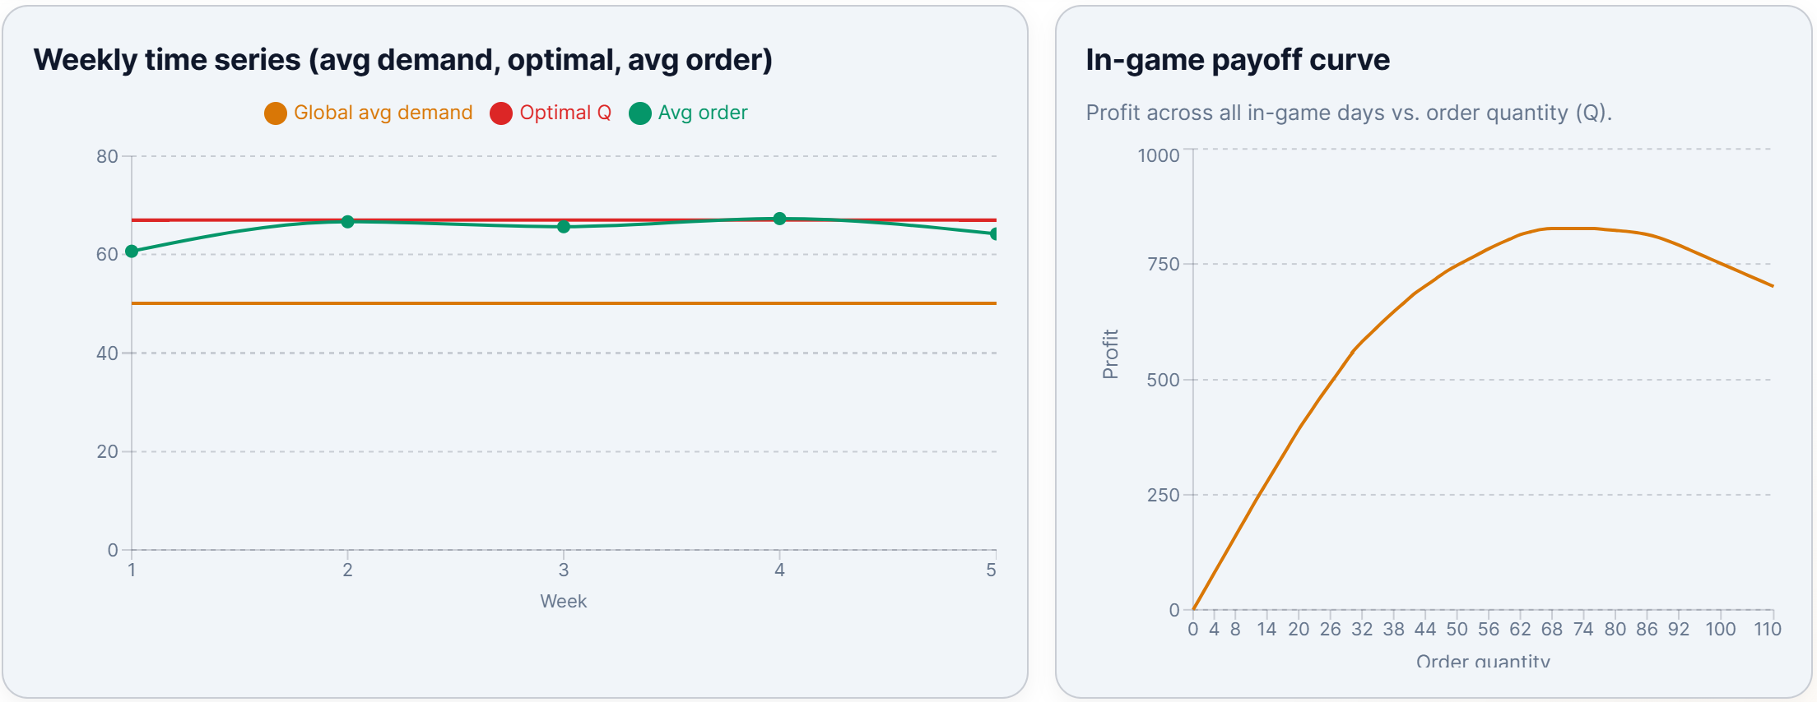Viewport: 1817px width, 702px height.
Task: Click the 110 tick on order quantity axis
Action: (x=1767, y=630)
